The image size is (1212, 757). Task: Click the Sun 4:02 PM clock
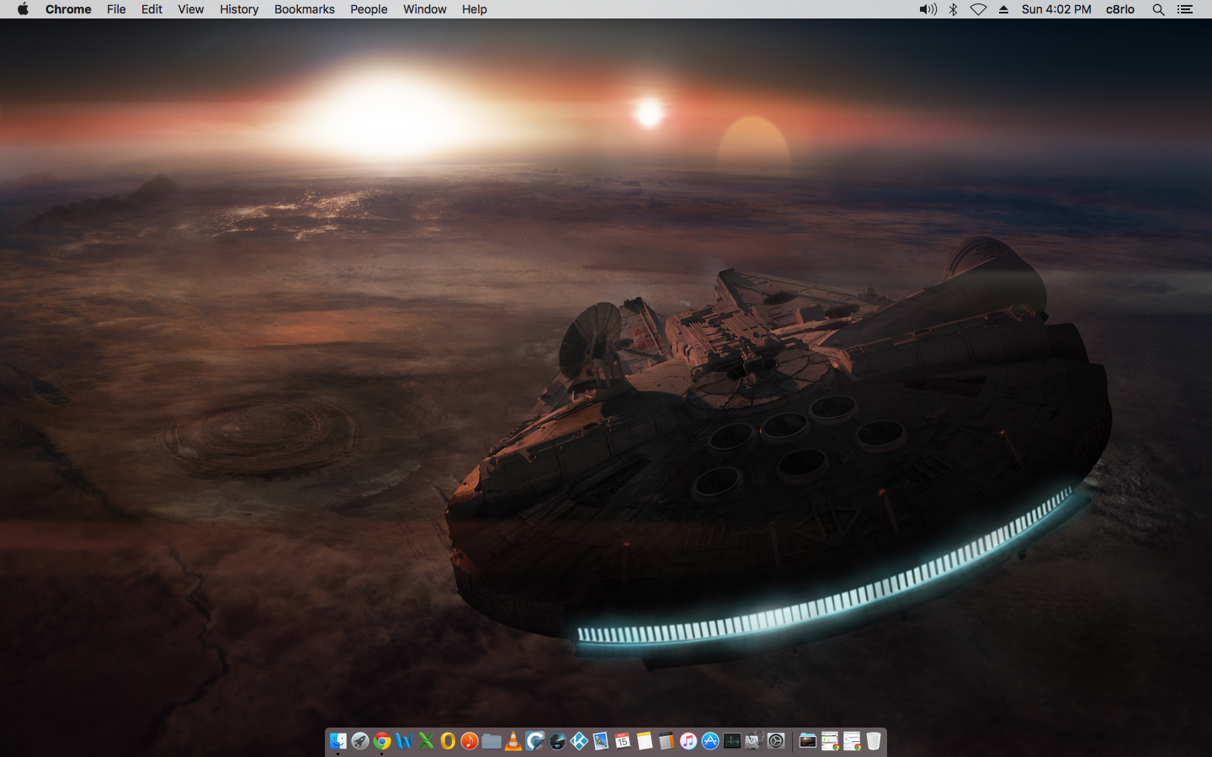click(1056, 9)
